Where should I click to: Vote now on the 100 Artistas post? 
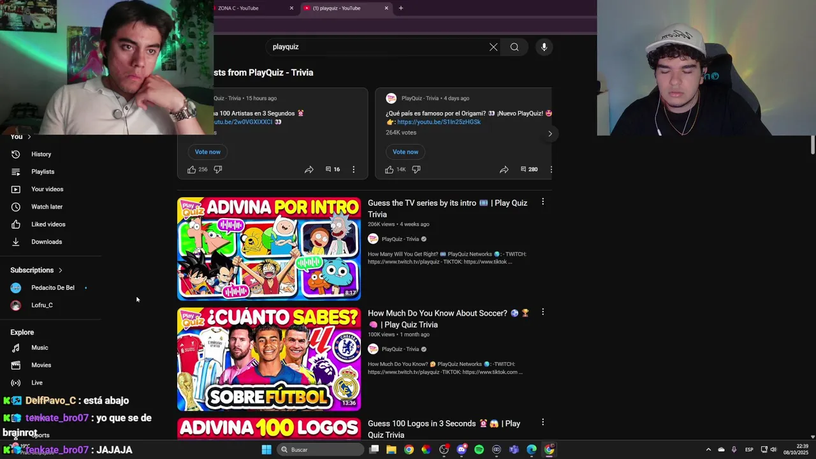(x=208, y=152)
